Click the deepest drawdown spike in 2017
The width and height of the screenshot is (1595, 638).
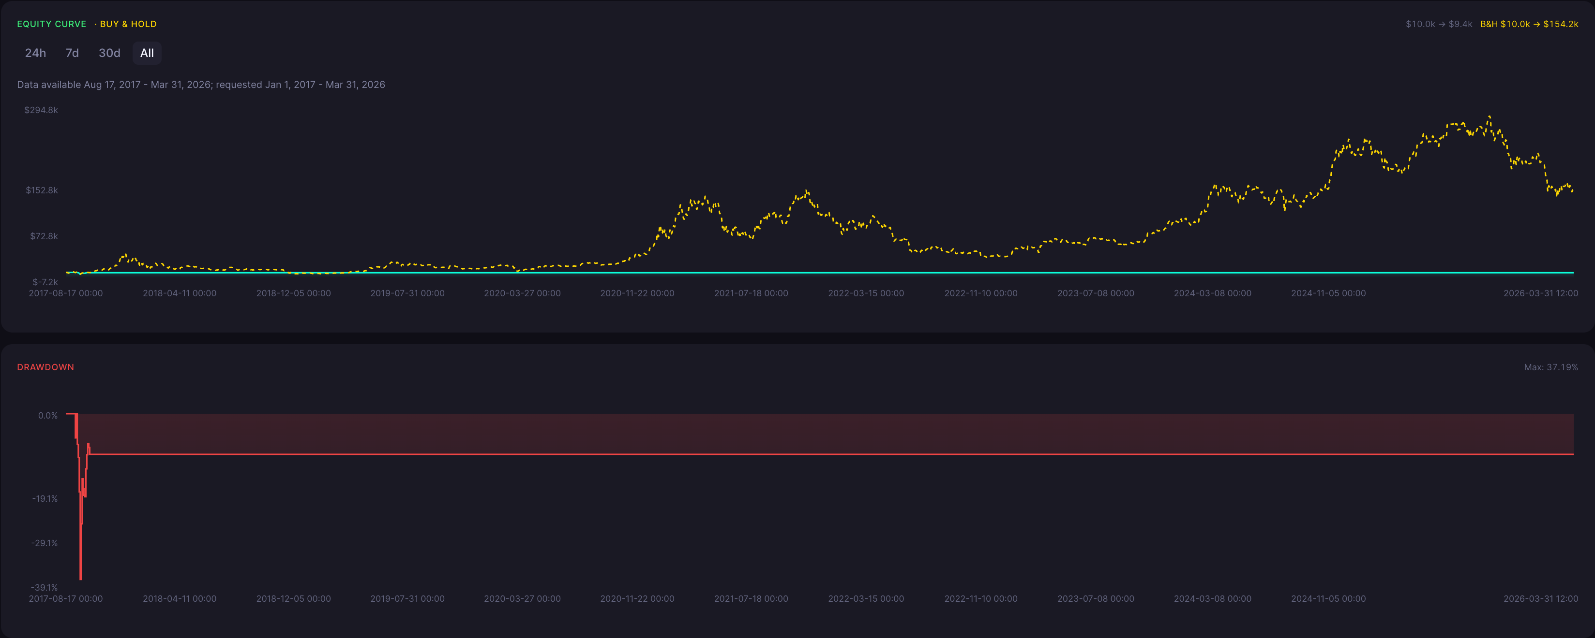[x=80, y=578]
